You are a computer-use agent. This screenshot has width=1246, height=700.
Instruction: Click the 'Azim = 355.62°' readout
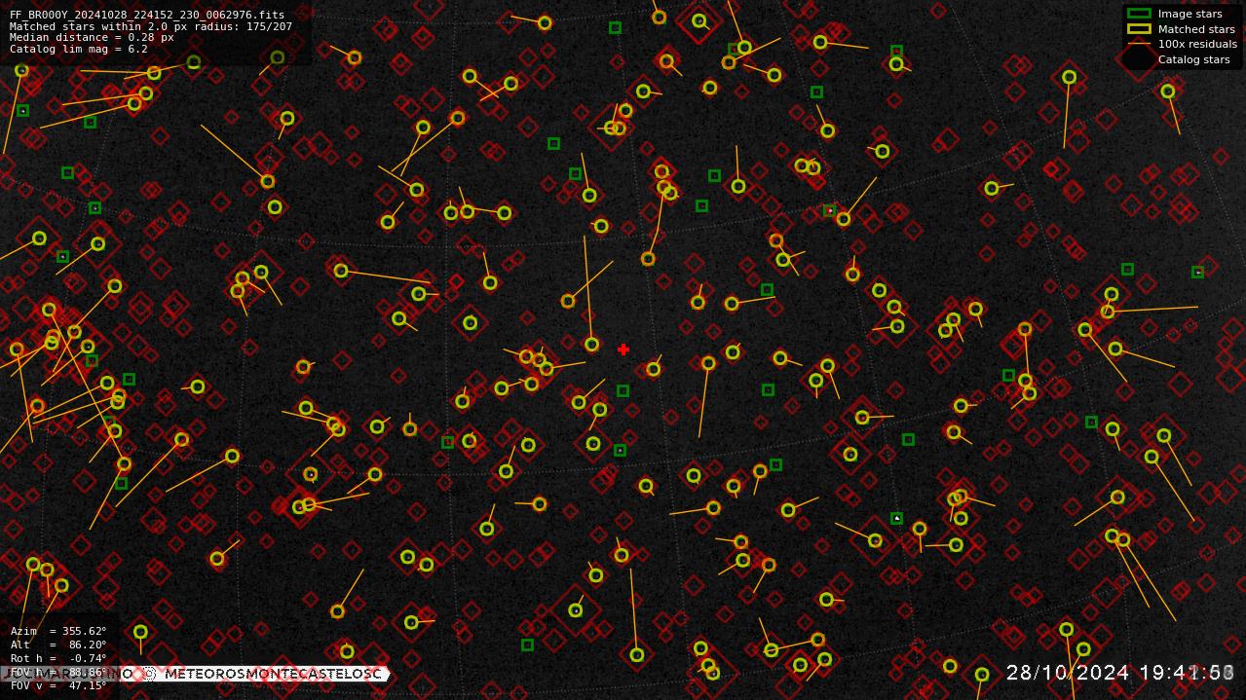[58, 632]
